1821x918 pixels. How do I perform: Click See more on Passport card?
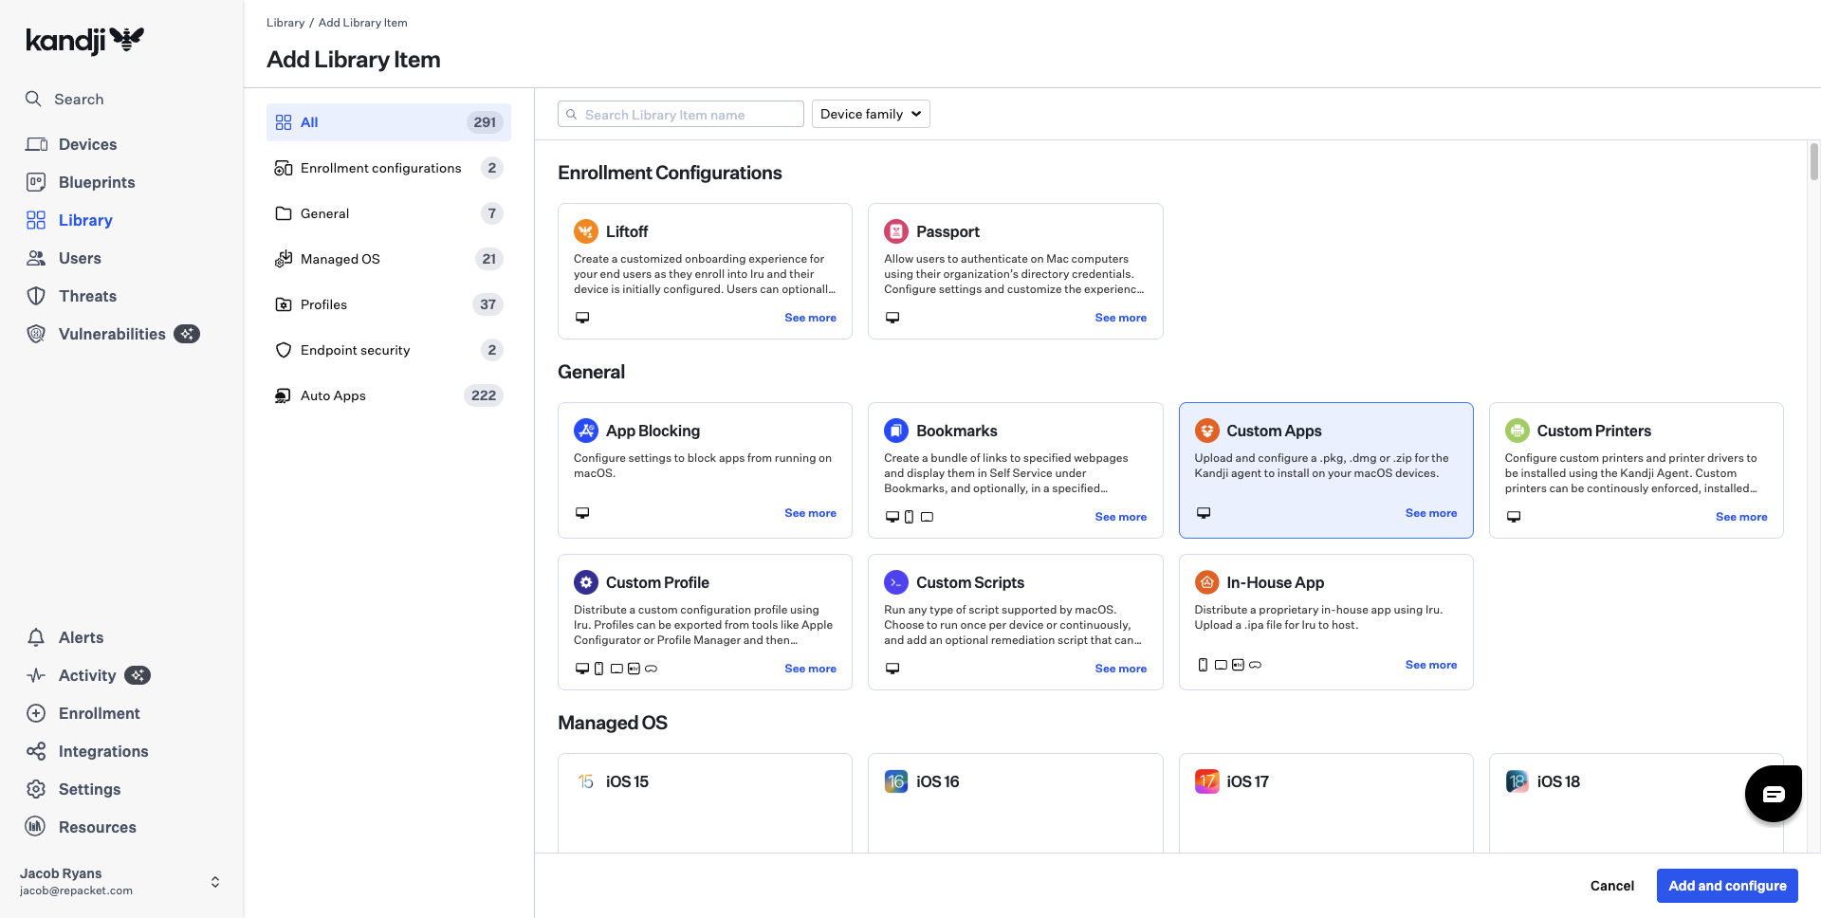[x=1120, y=318]
